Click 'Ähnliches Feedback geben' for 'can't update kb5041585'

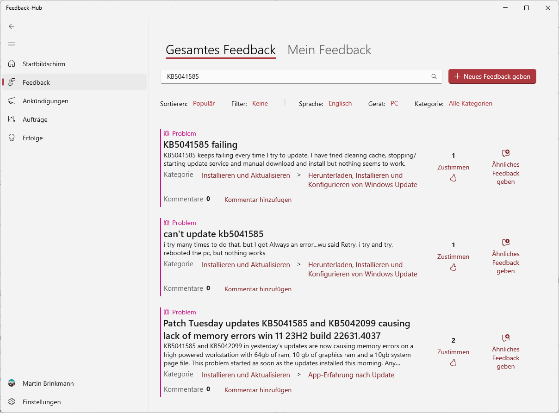click(506, 263)
